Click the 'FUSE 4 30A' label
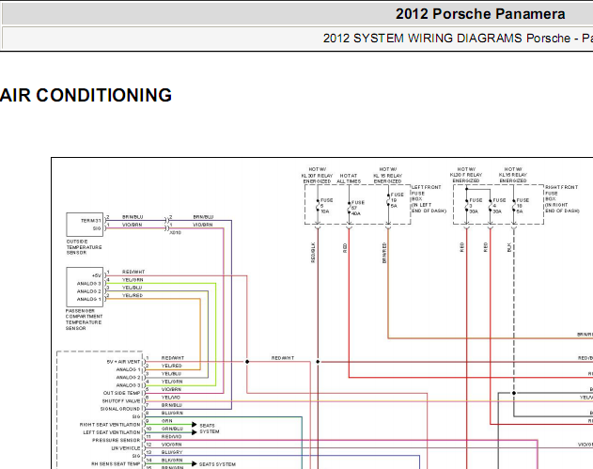The height and width of the screenshot is (469, 593). 499,206
